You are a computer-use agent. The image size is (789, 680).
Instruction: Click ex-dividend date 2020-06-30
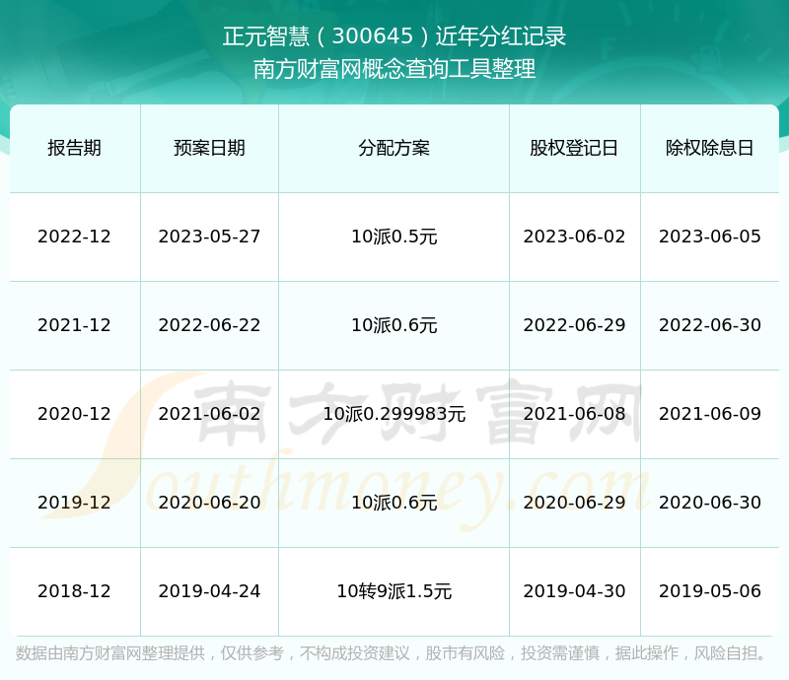pos(709,502)
